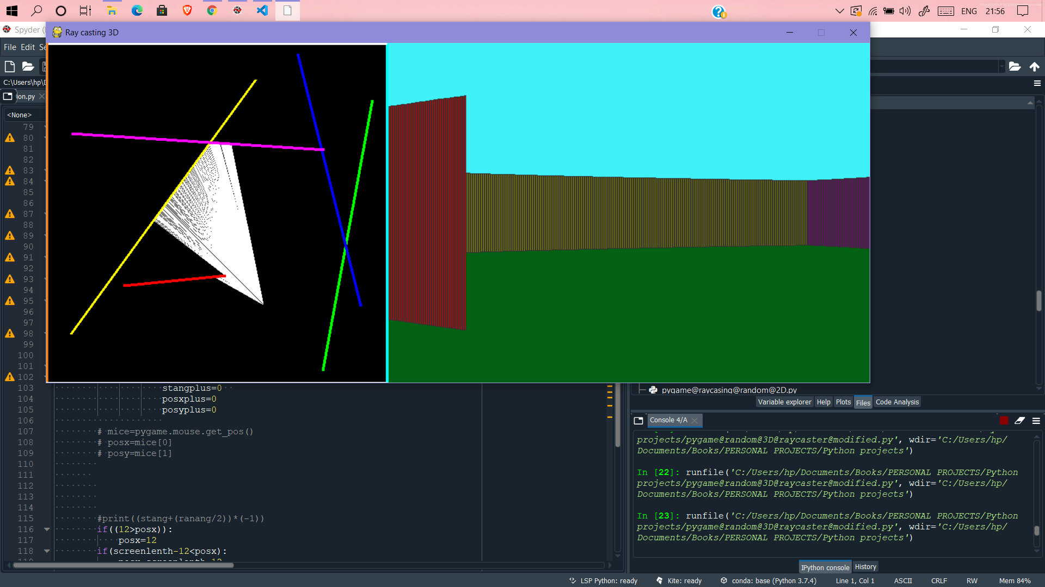This screenshot has height=587, width=1045.
Task: Click the volume speaker icon in tray
Action: [x=905, y=11]
